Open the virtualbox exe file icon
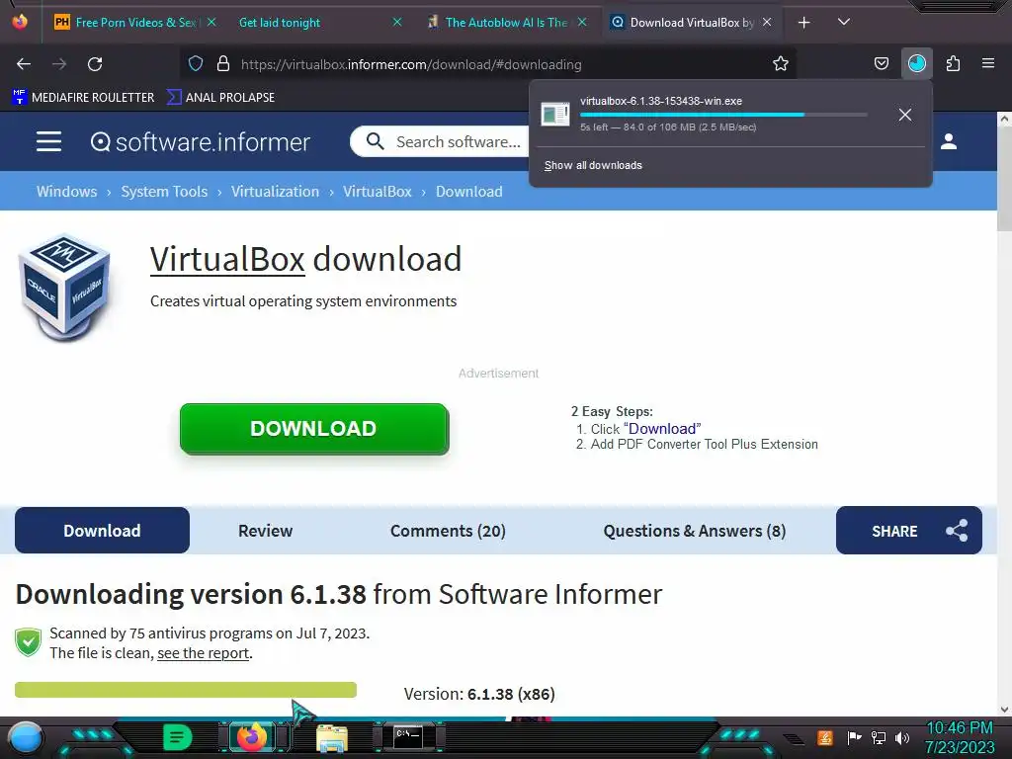Image resolution: width=1012 pixels, height=759 pixels. (x=555, y=115)
